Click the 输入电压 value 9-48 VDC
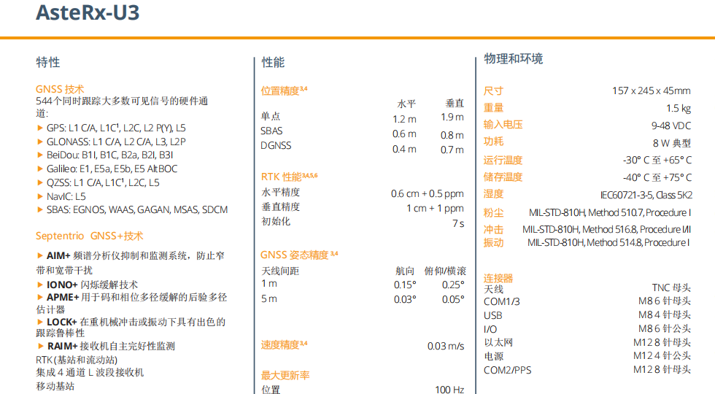This screenshot has height=394, width=715. (x=671, y=125)
